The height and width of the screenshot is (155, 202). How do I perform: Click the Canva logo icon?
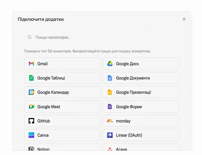tap(31, 135)
